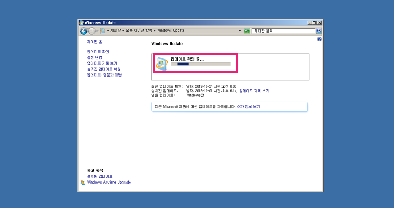Click 숨겨진 업데이트 복원 link
The height and width of the screenshot is (208, 394).
pyautogui.click(x=104, y=69)
